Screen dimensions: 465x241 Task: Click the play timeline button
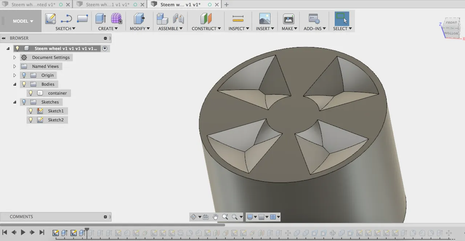click(x=23, y=232)
